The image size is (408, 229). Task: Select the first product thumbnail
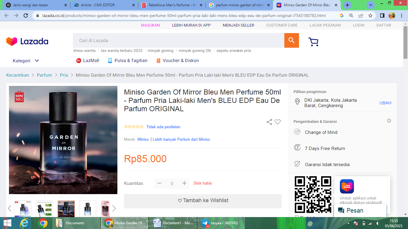pos(23,209)
